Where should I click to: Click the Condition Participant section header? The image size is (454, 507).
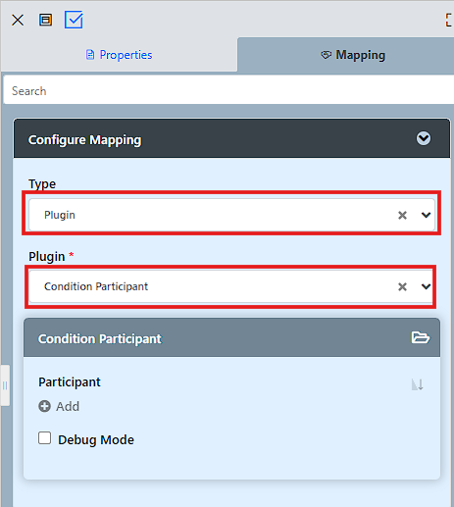[231, 337]
